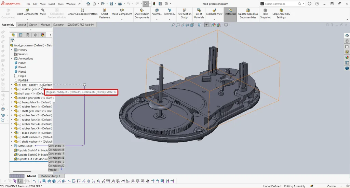Switch to the Evaluate tab

[x=58, y=25]
